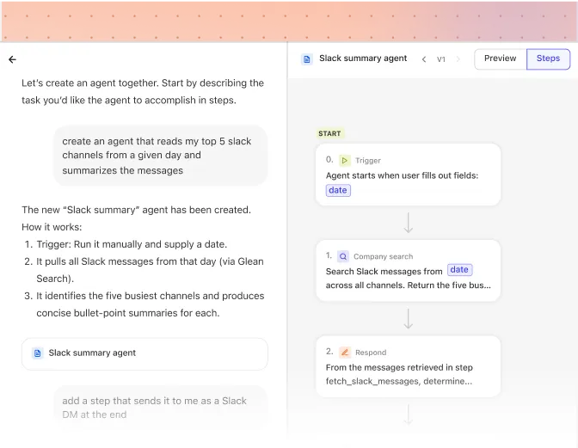Go to previous version chevron
578x448 pixels.
coord(424,59)
